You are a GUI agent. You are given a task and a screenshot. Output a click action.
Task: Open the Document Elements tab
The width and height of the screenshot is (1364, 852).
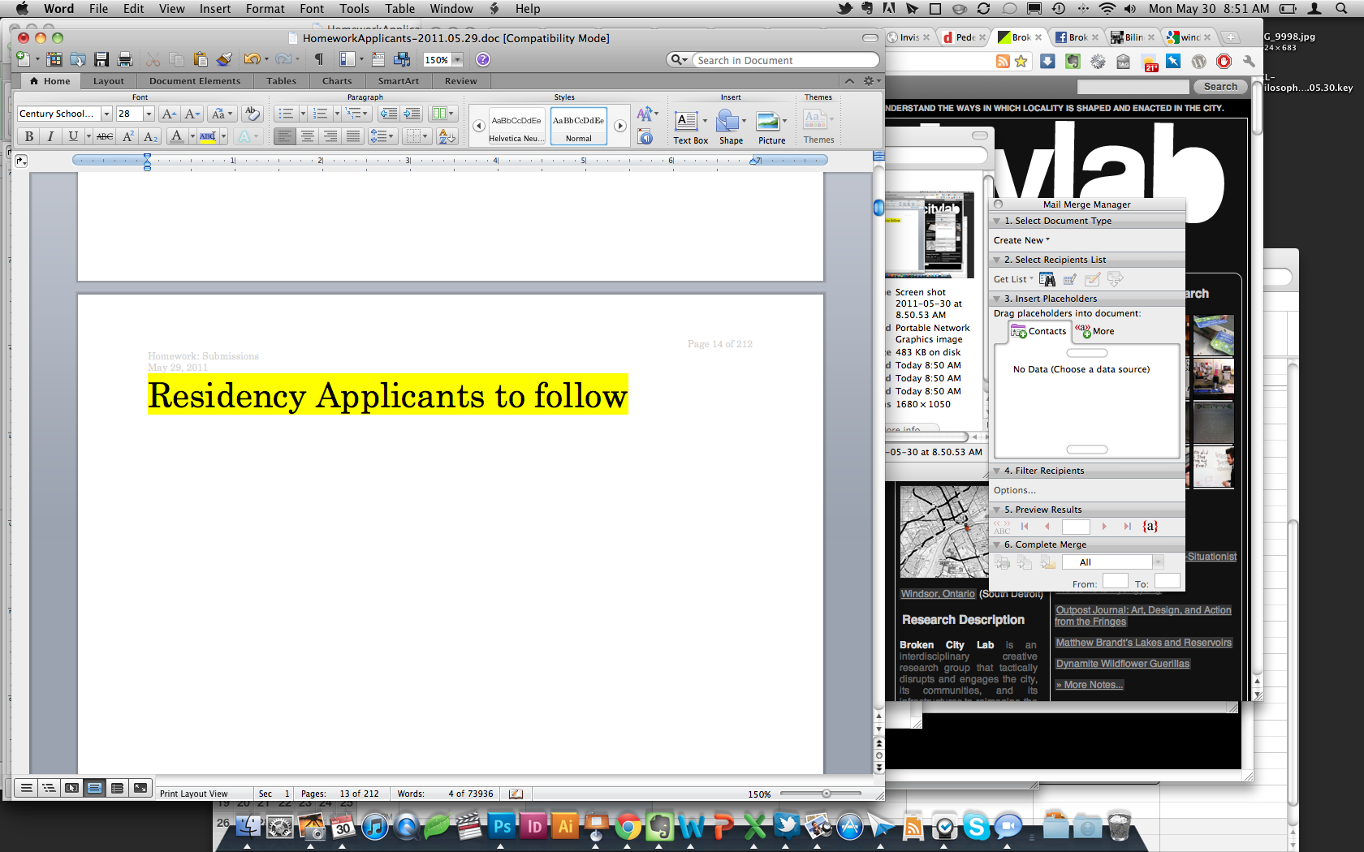195,81
